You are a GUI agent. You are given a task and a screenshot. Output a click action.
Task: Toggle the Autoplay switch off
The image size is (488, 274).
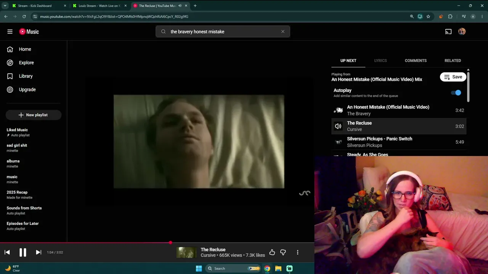point(456,93)
